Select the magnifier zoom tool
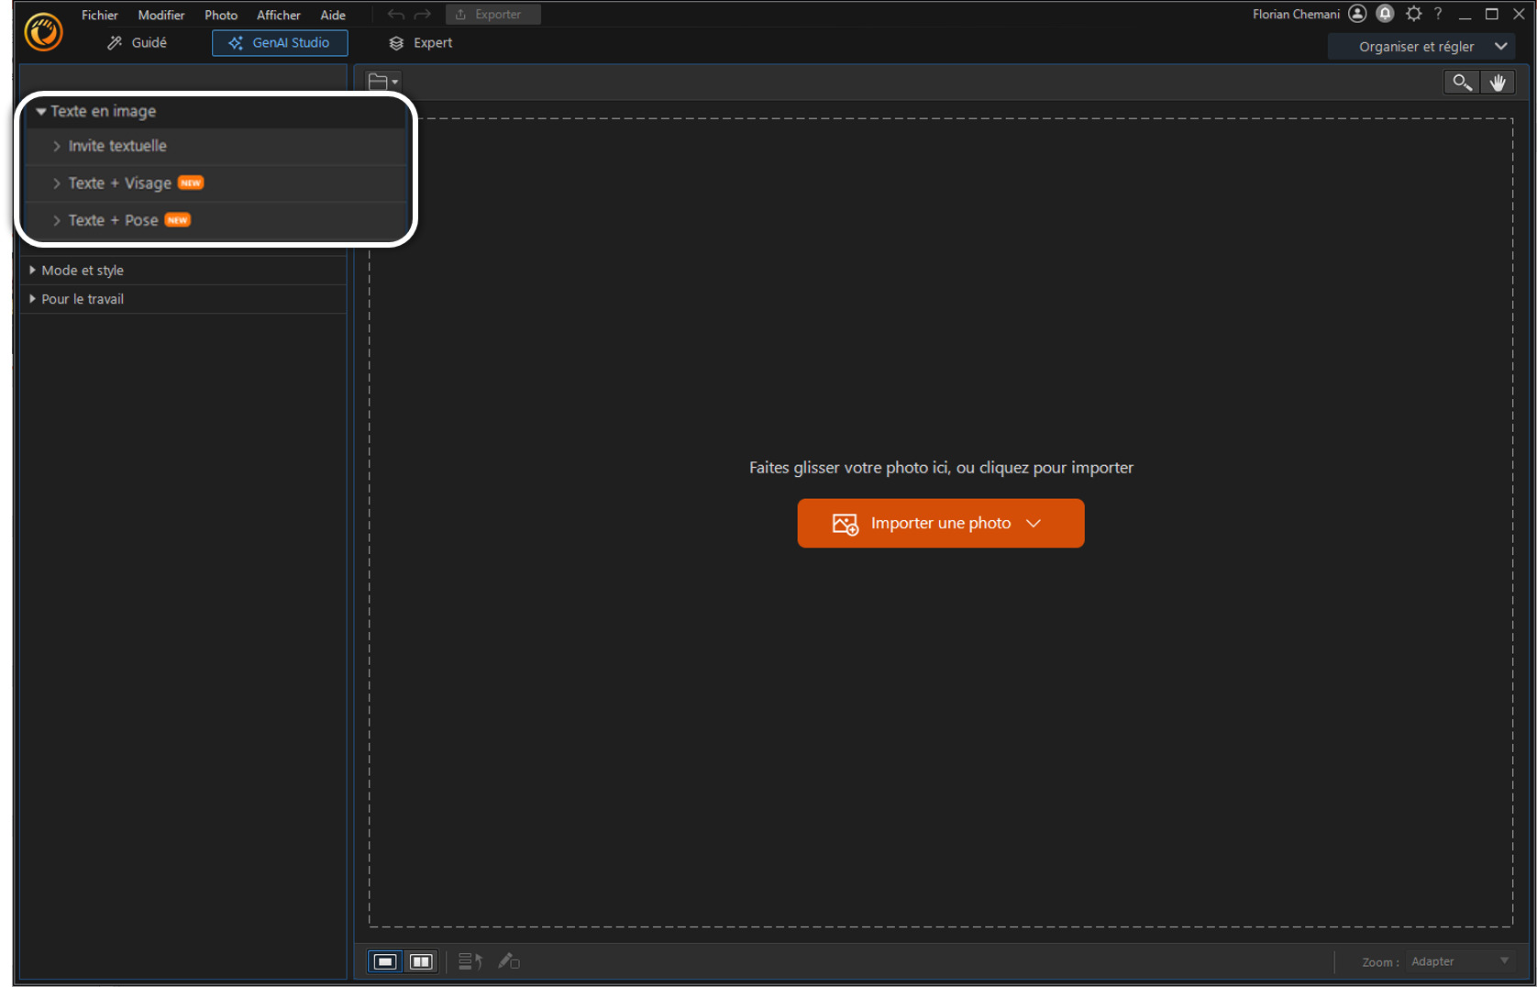1537x987 pixels. [x=1462, y=83]
